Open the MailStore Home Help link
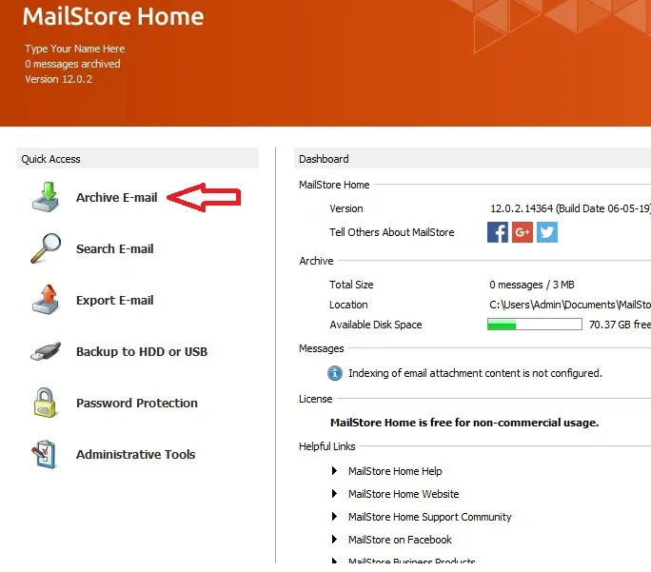The height and width of the screenshot is (572, 651). 395,471
